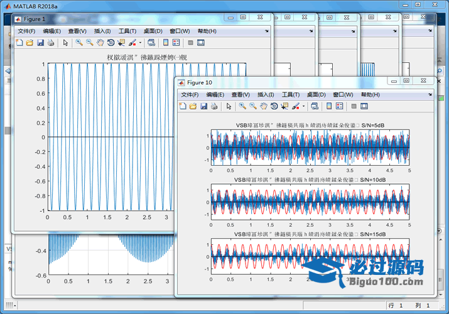Click New Figure icon in Figure 10
449x314 pixels.
[183, 106]
